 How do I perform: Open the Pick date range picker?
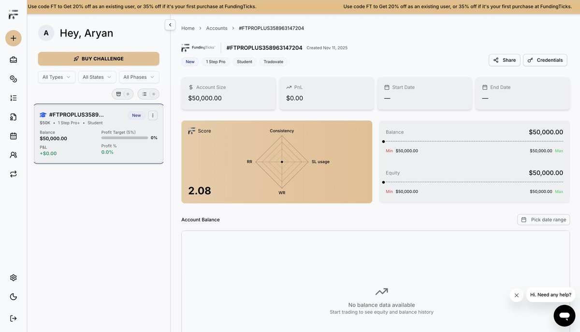pyautogui.click(x=544, y=219)
